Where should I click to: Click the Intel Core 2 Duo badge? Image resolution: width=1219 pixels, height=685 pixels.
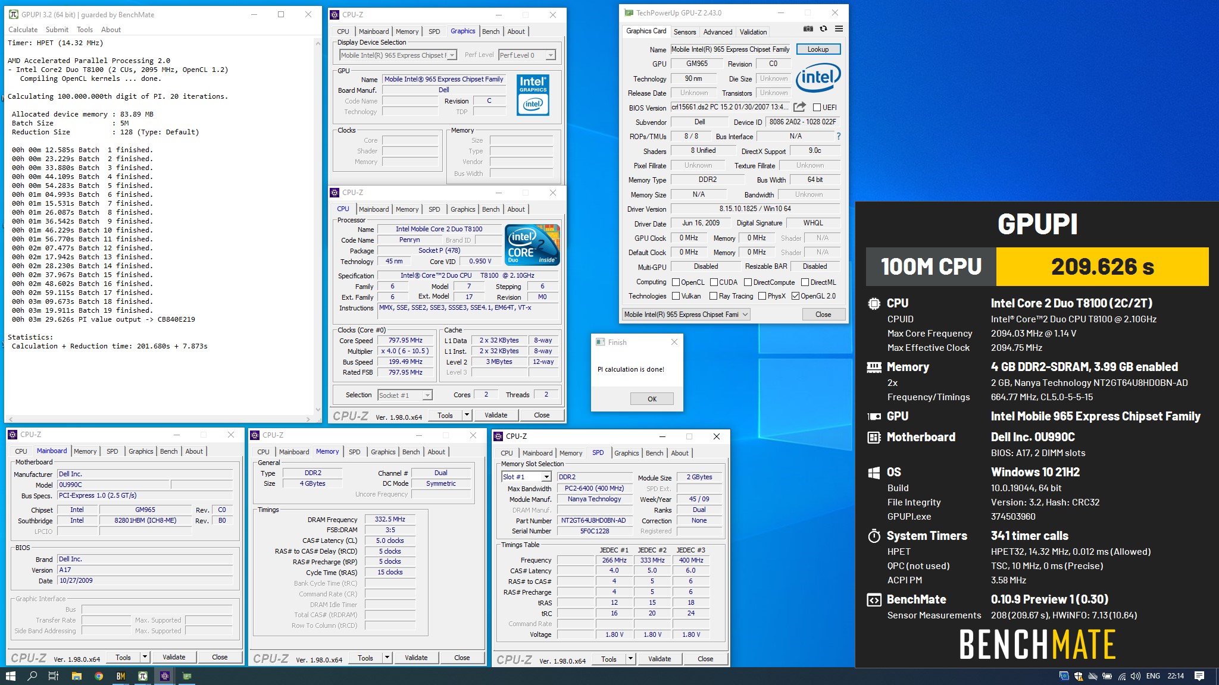pyautogui.click(x=532, y=244)
